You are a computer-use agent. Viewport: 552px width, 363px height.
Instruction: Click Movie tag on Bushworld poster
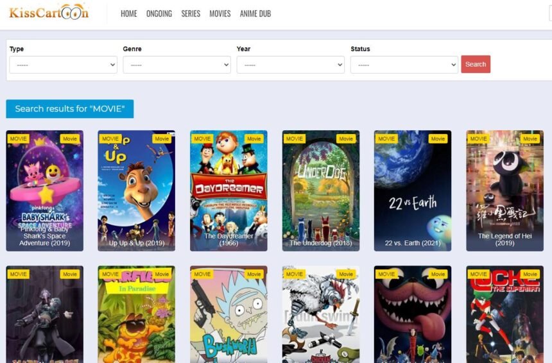[x=254, y=274]
